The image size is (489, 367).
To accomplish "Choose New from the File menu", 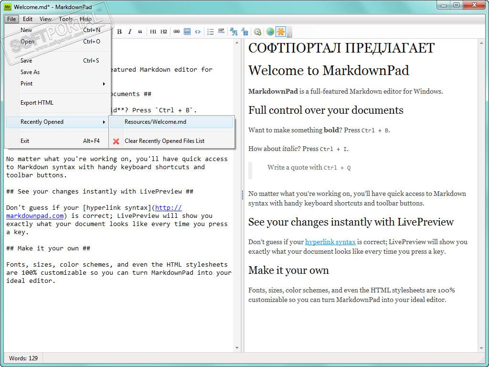I will click(58, 30).
